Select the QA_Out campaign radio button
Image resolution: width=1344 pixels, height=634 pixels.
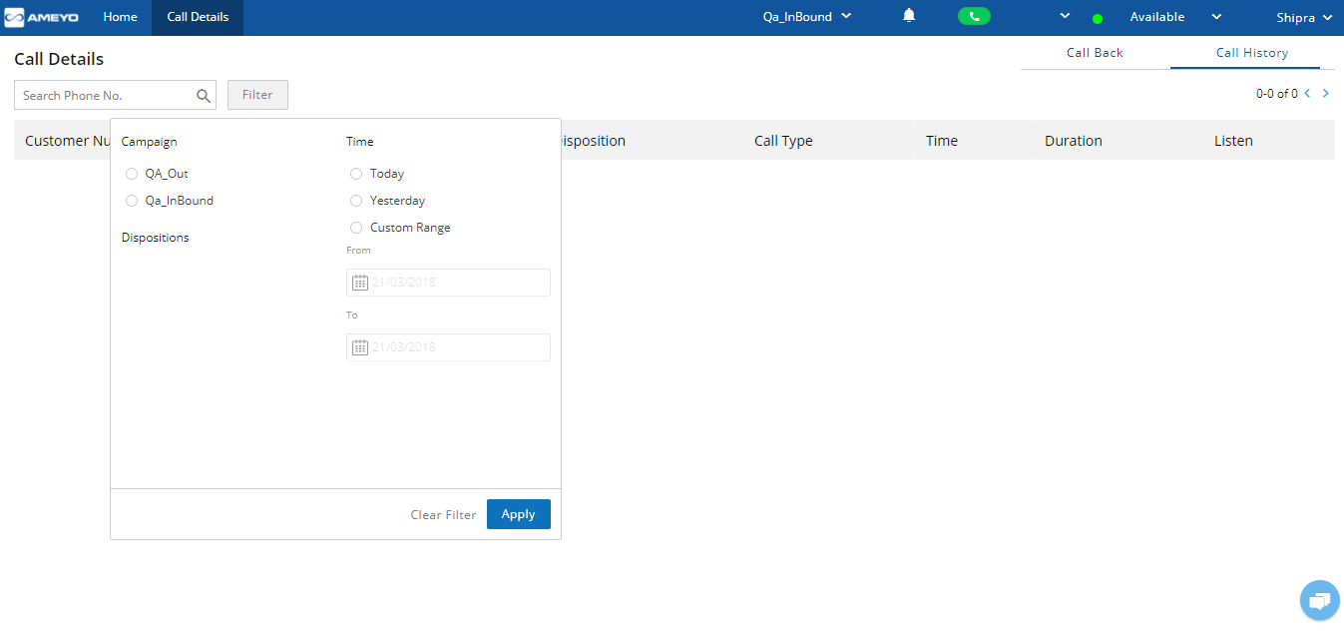pos(131,173)
